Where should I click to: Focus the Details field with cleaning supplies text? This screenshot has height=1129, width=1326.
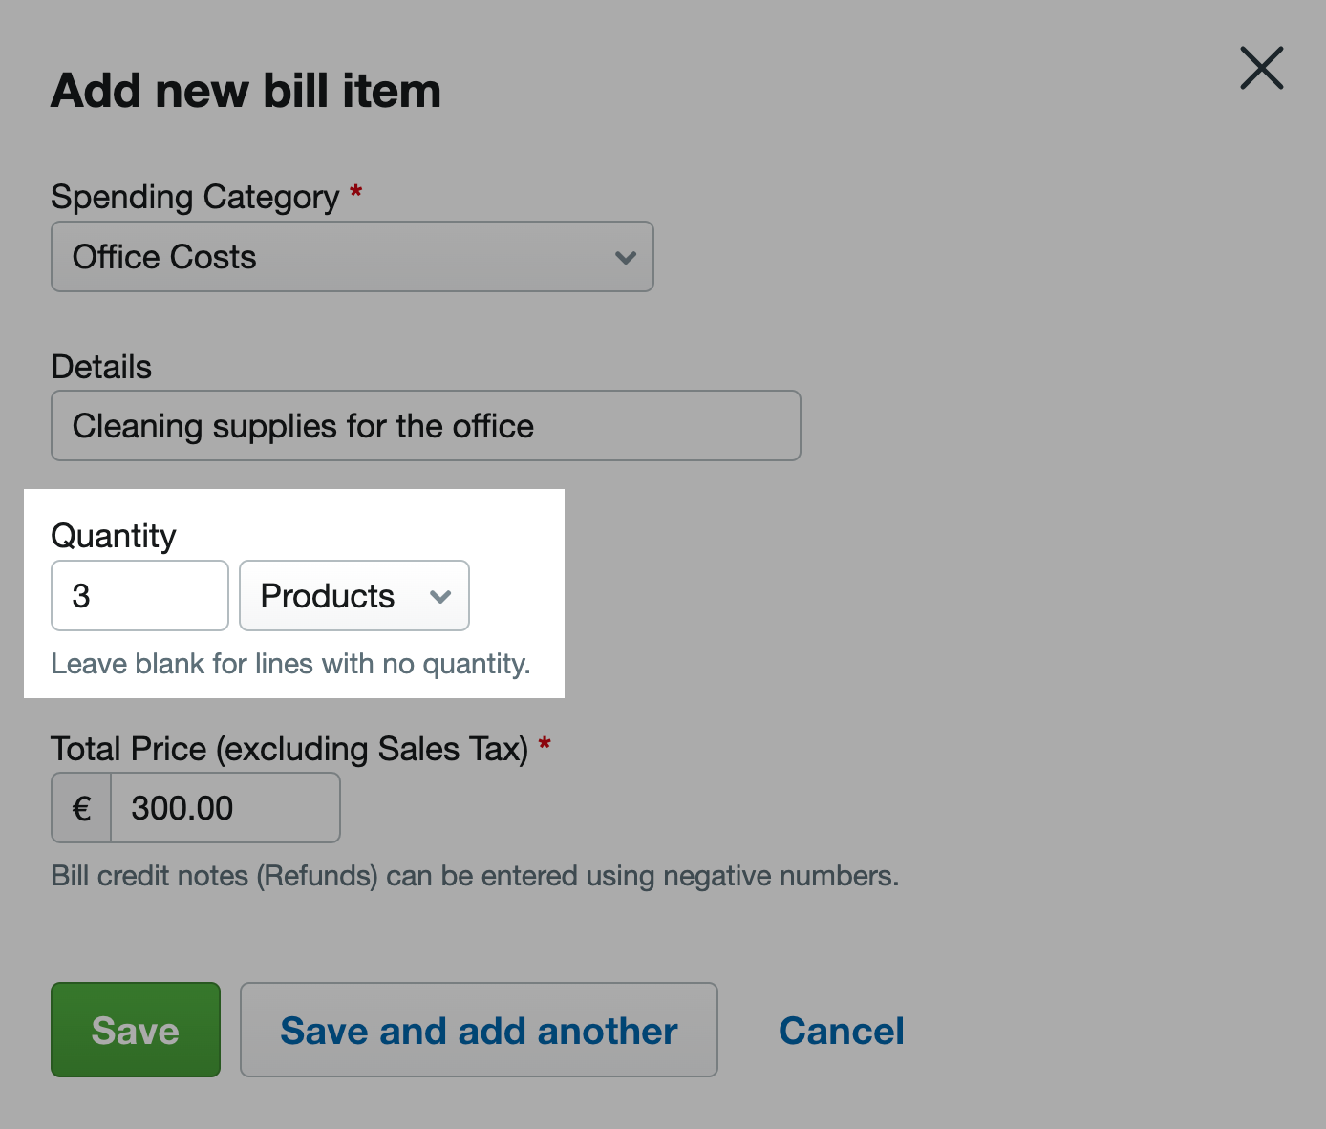(426, 426)
